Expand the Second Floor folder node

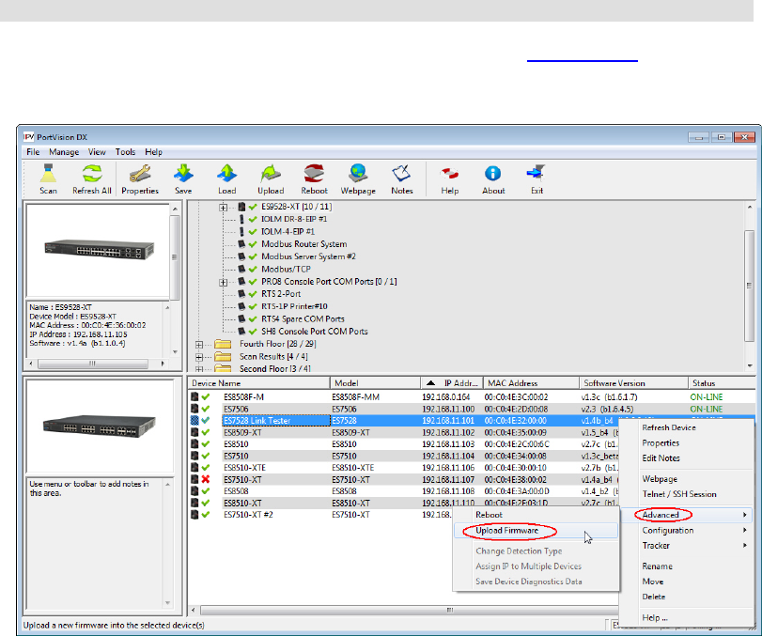coord(199,369)
